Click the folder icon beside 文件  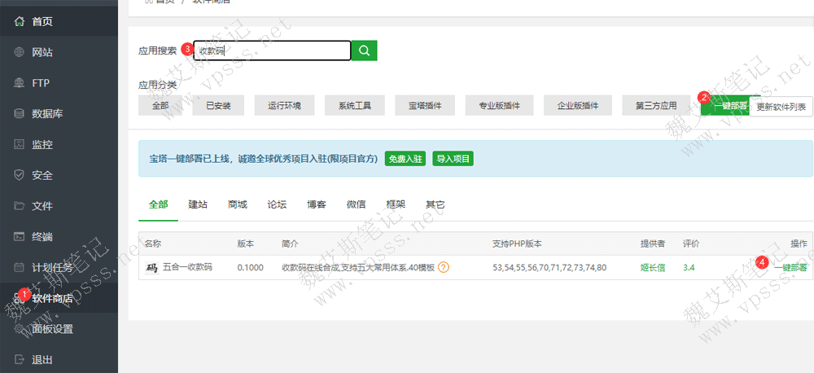19,206
